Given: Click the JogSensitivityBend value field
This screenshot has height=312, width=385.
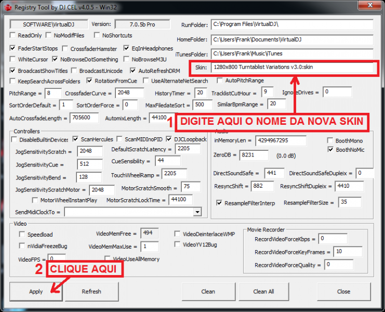Looking at the screenshot, I should [x=89, y=177].
